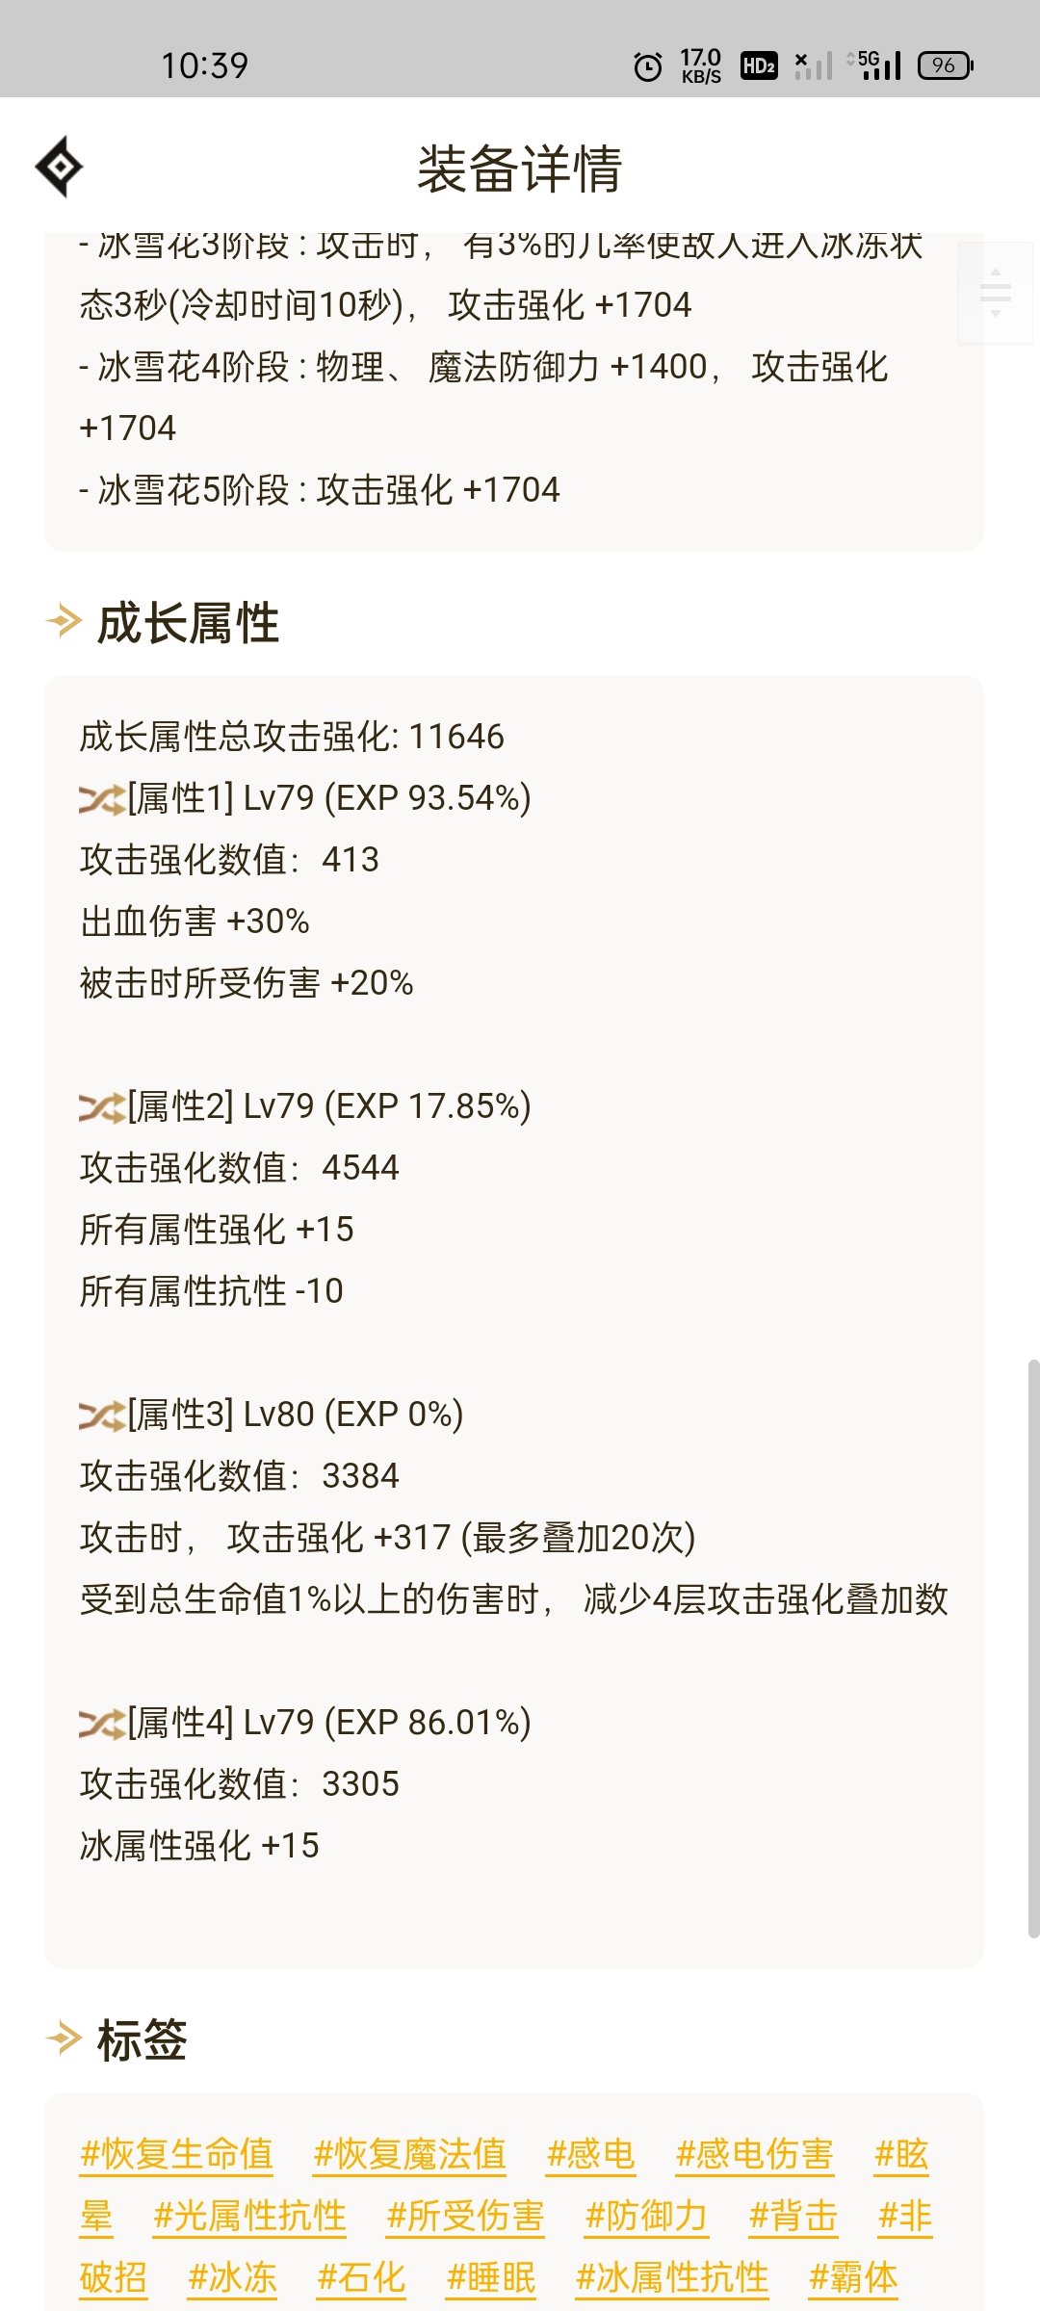The width and height of the screenshot is (1040, 2311).
Task: Click the page scrollbar on right edge
Action: [1033, 1647]
